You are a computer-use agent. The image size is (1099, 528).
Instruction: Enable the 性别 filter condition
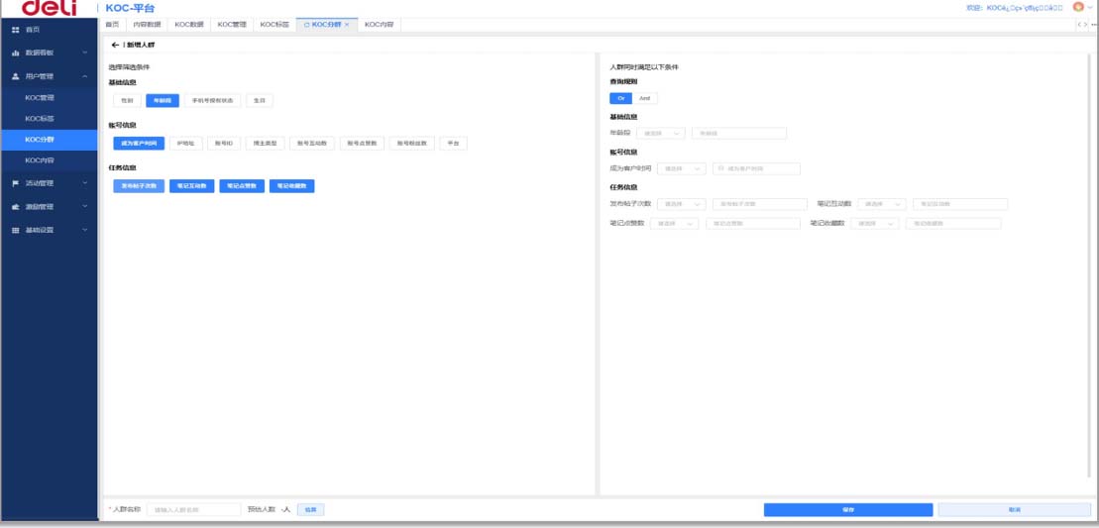pos(127,100)
